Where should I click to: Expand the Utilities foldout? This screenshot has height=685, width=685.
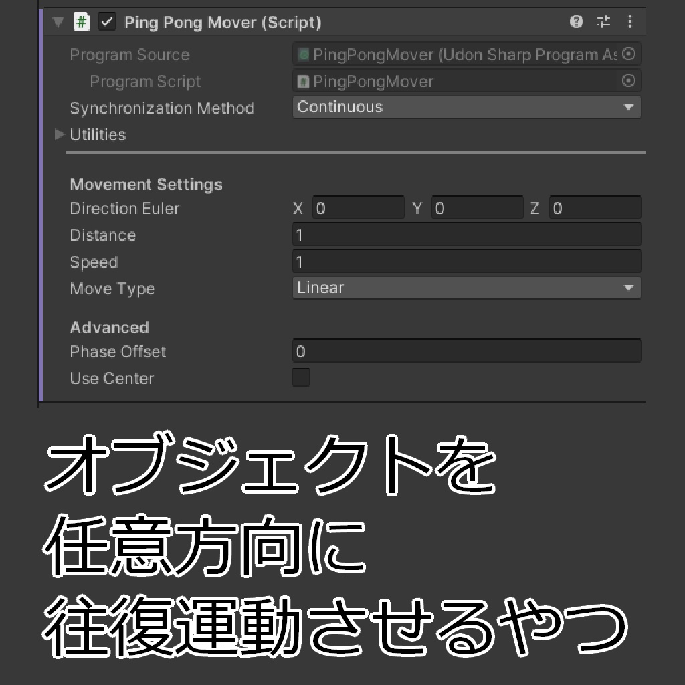[x=59, y=134]
